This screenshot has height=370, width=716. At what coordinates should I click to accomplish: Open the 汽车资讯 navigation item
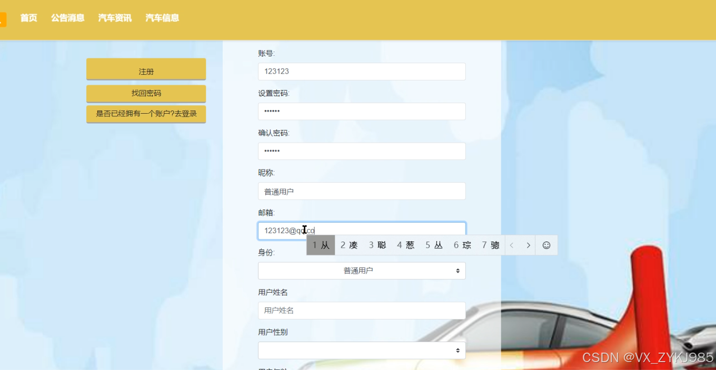click(115, 18)
